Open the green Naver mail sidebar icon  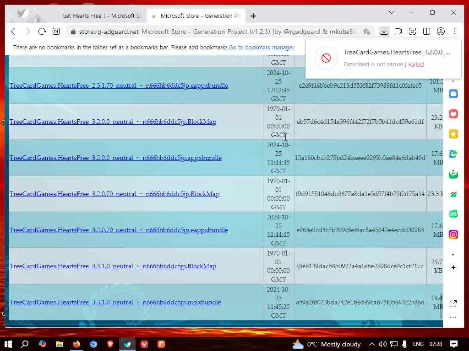[453, 174]
